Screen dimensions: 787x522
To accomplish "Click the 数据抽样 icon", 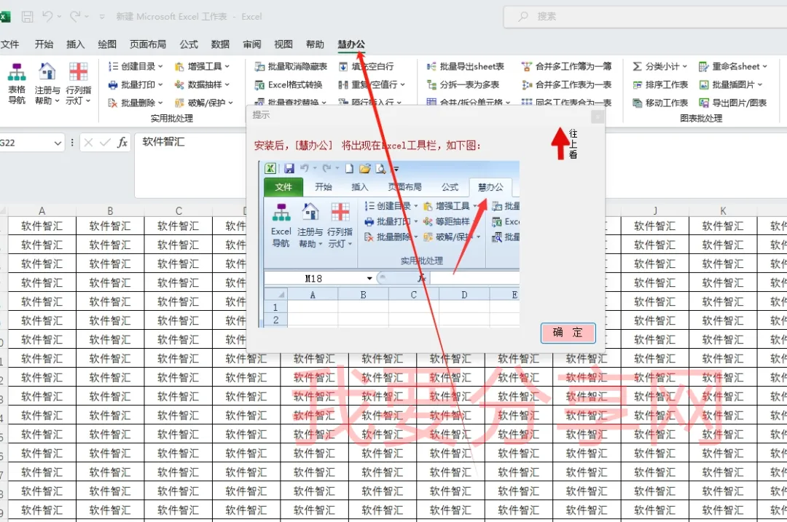I will (x=179, y=84).
